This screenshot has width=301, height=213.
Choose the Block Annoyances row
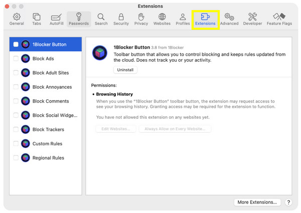(46, 87)
